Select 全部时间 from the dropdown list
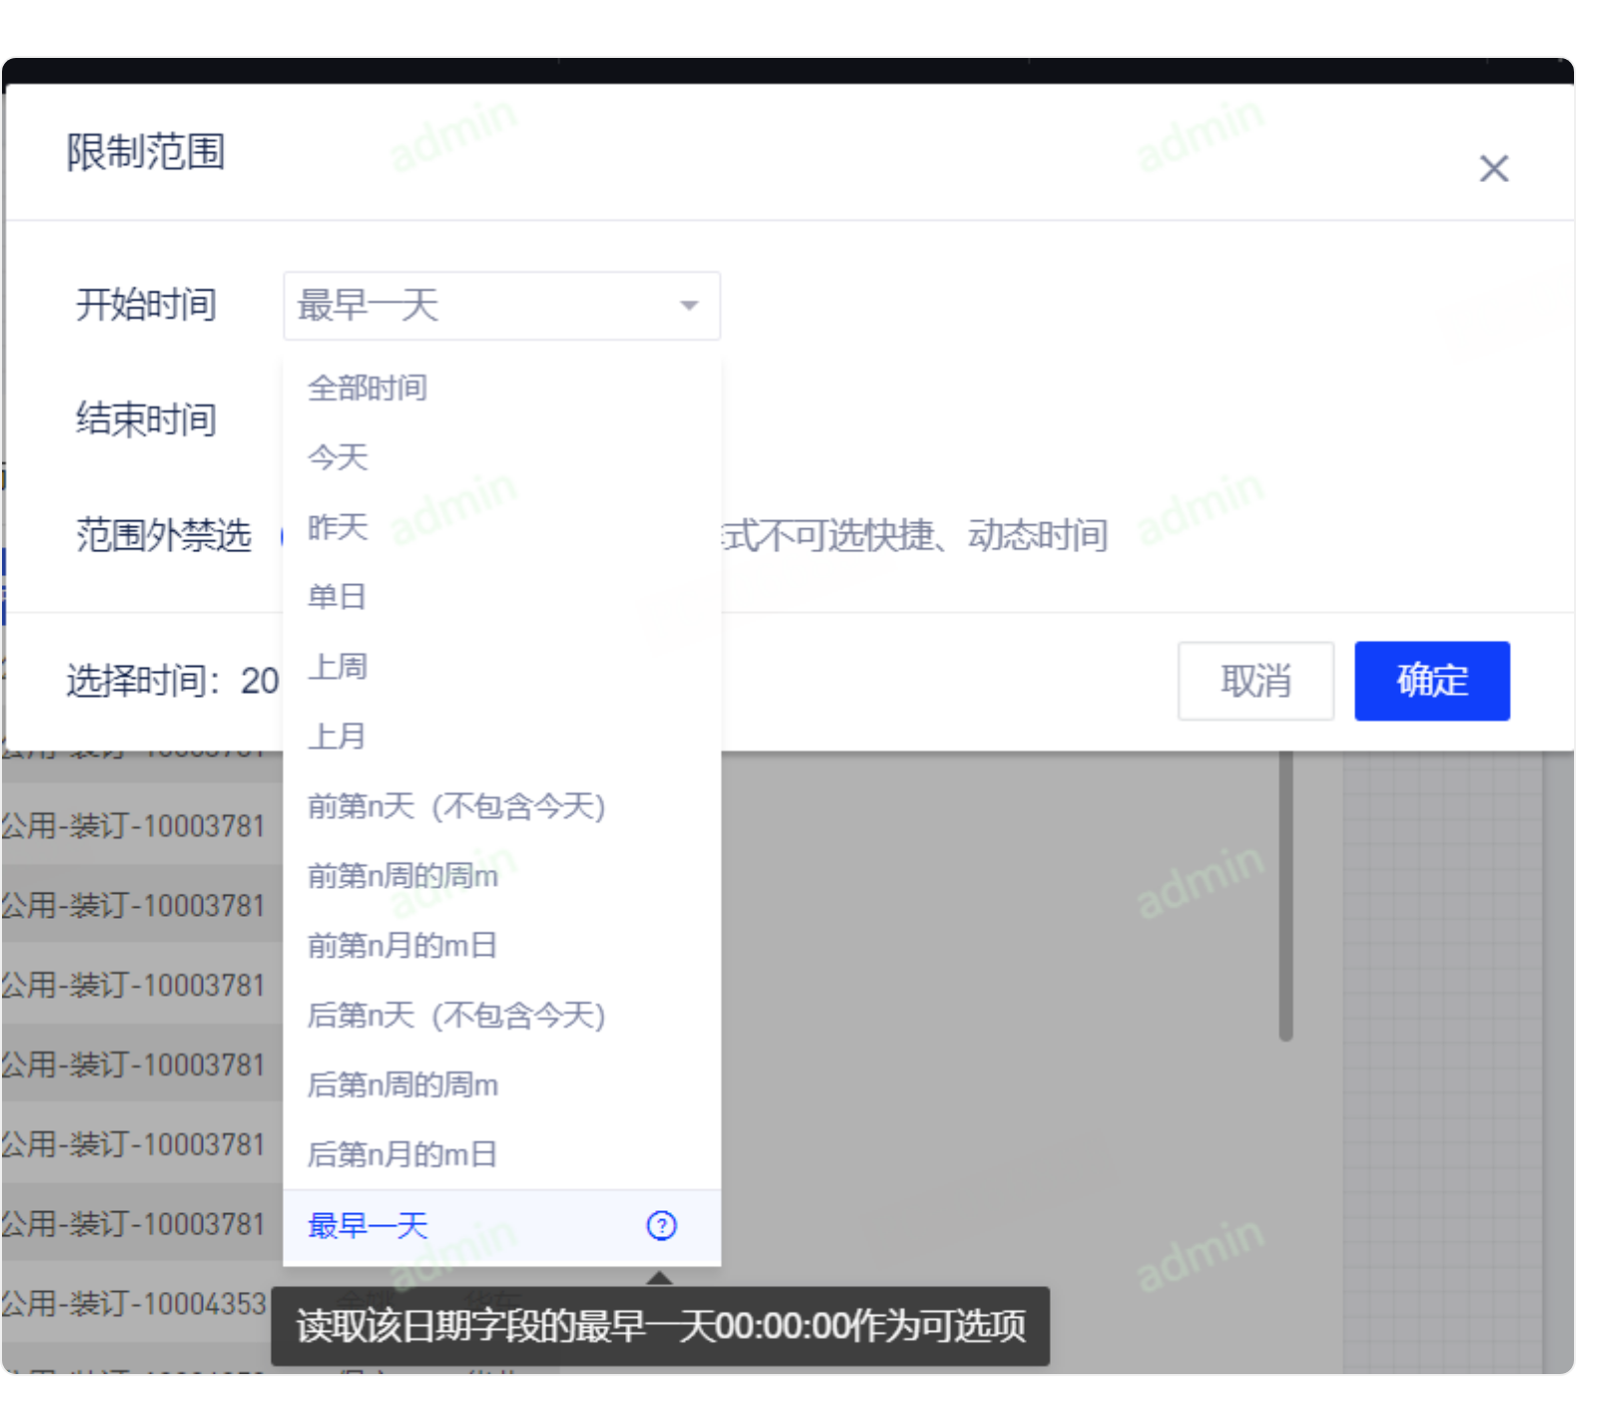 [x=368, y=387]
